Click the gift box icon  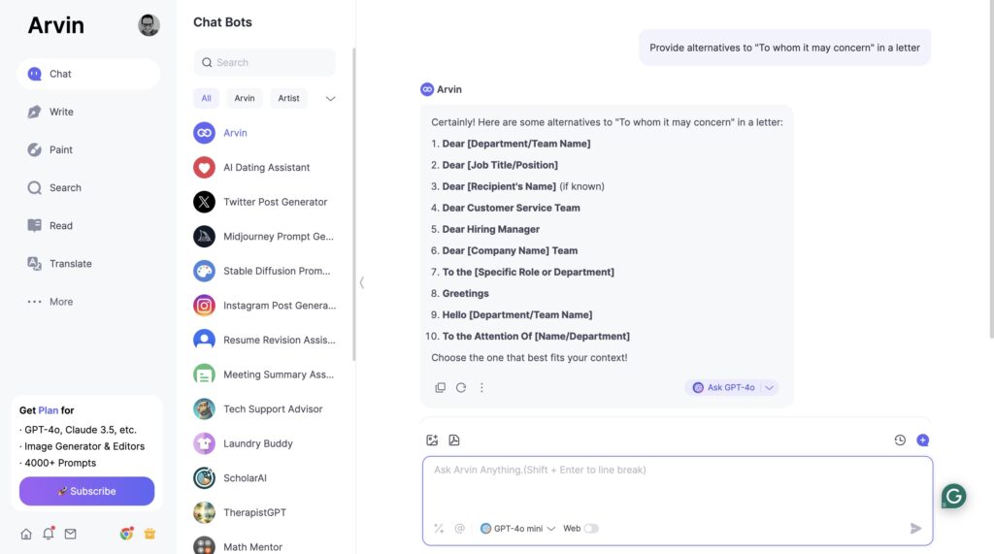pos(149,534)
